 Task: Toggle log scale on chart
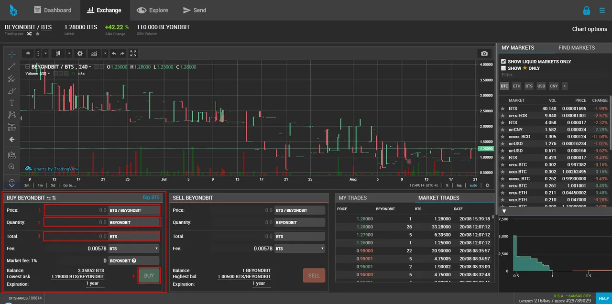click(459, 185)
